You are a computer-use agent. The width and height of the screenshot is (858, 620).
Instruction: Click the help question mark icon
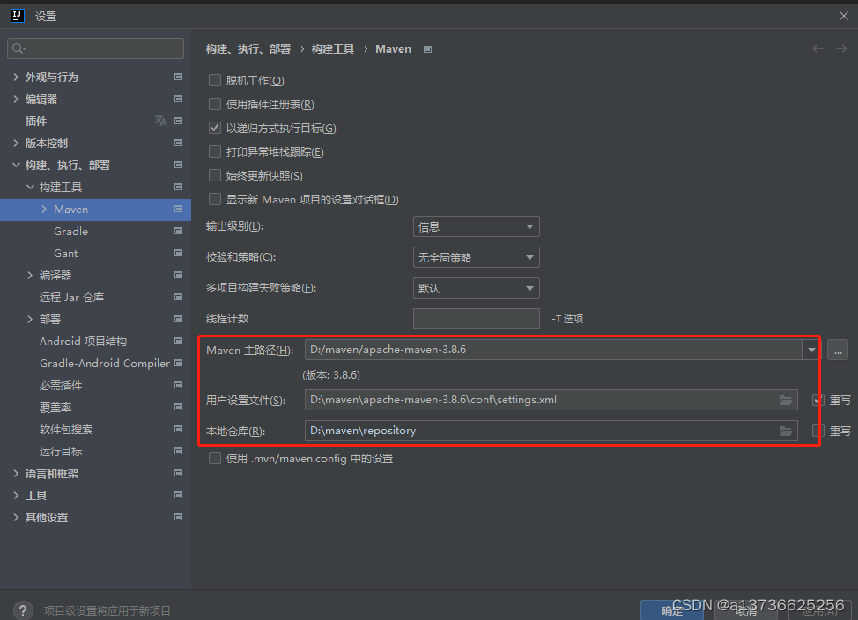pos(22,610)
